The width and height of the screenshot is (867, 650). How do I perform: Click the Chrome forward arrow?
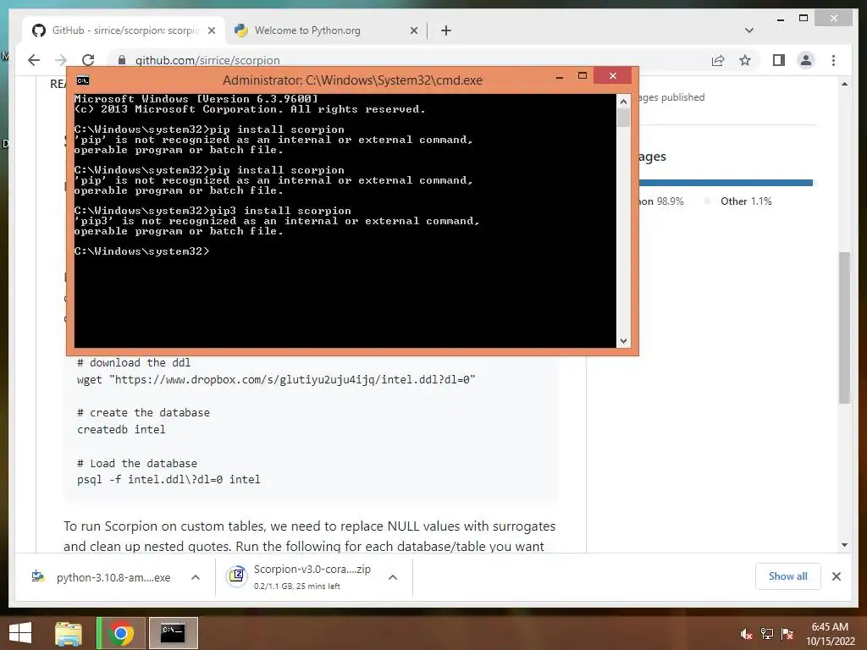pos(61,60)
